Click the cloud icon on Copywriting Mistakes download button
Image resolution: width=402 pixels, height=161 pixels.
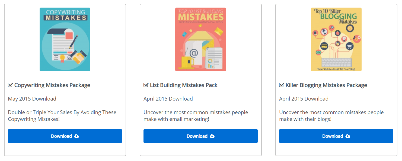76,136
